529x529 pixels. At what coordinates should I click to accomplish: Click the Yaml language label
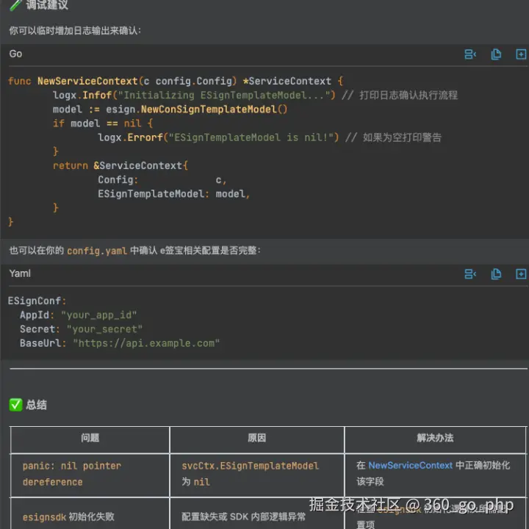click(x=20, y=273)
